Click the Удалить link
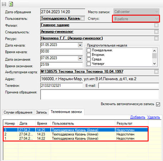Viewport: 163px width, 161px height. point(153,117)
